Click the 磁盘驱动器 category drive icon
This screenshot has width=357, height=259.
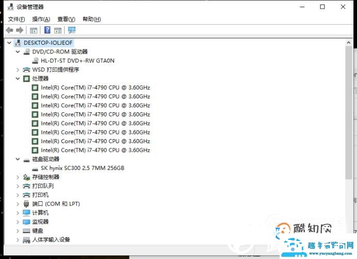point(26,161)
